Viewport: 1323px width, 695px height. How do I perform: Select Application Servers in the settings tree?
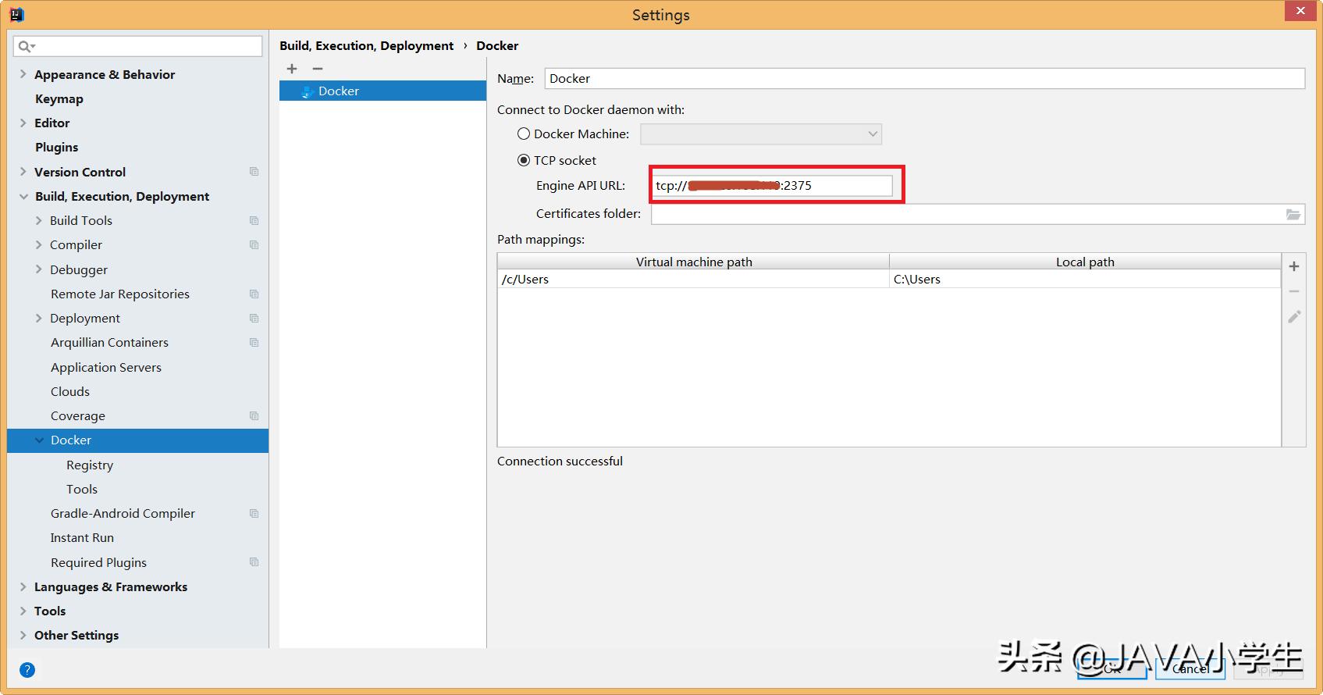click(106, 367)
